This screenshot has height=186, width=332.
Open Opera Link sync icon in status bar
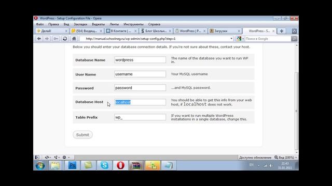48,157
